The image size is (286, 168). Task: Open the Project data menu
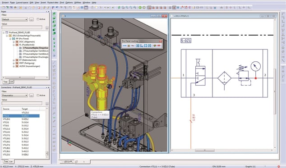click(53, 3)
